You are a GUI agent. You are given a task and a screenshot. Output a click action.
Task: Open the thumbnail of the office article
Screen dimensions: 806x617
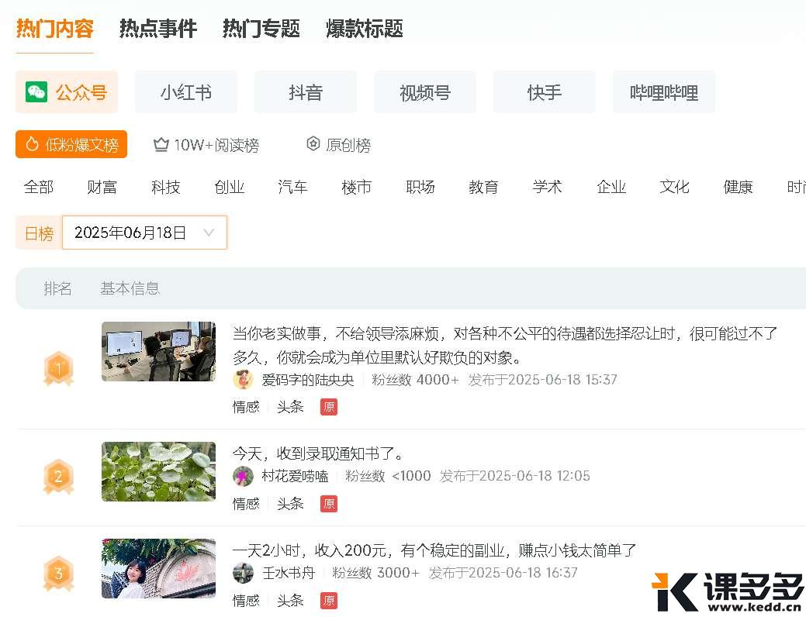(x=158, y=351)
